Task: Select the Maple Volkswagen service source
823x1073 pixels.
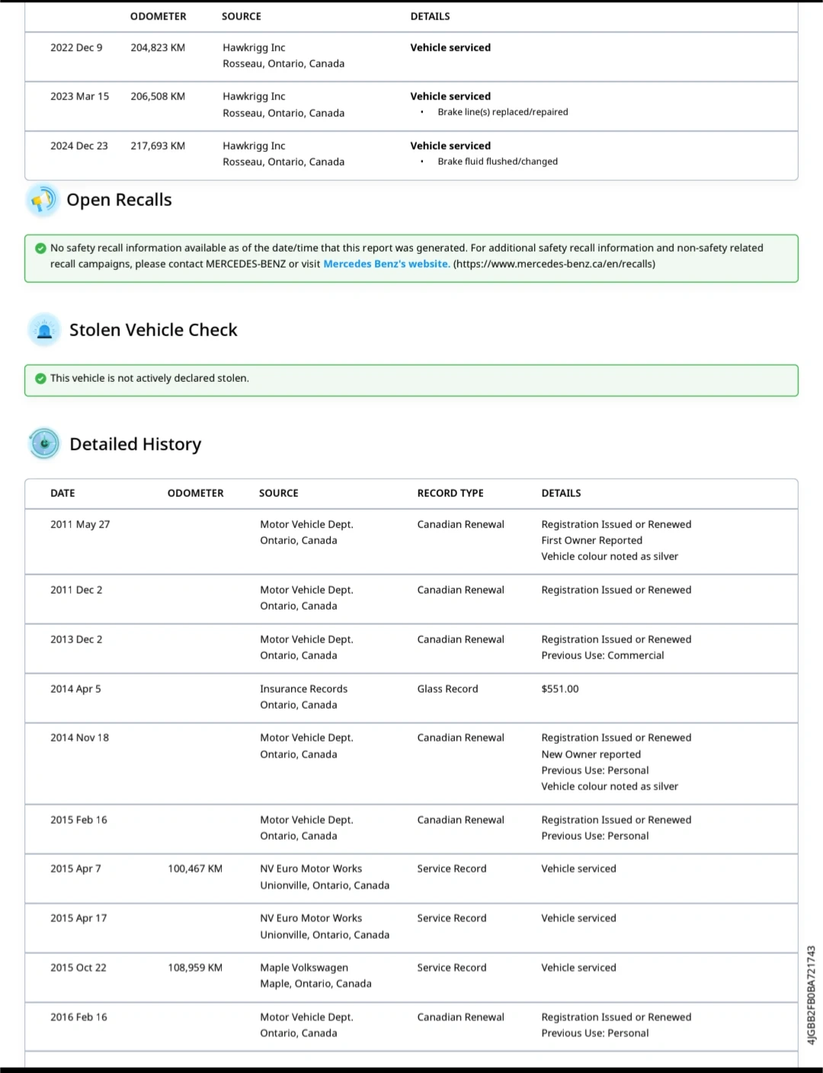Action: click(x=304, y=968)
